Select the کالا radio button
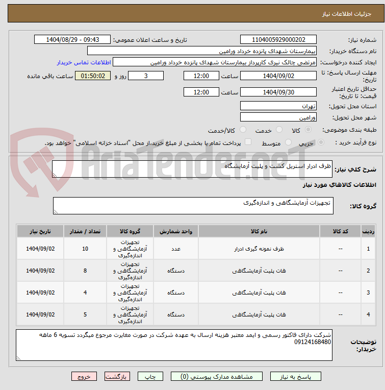 point(308,130)
